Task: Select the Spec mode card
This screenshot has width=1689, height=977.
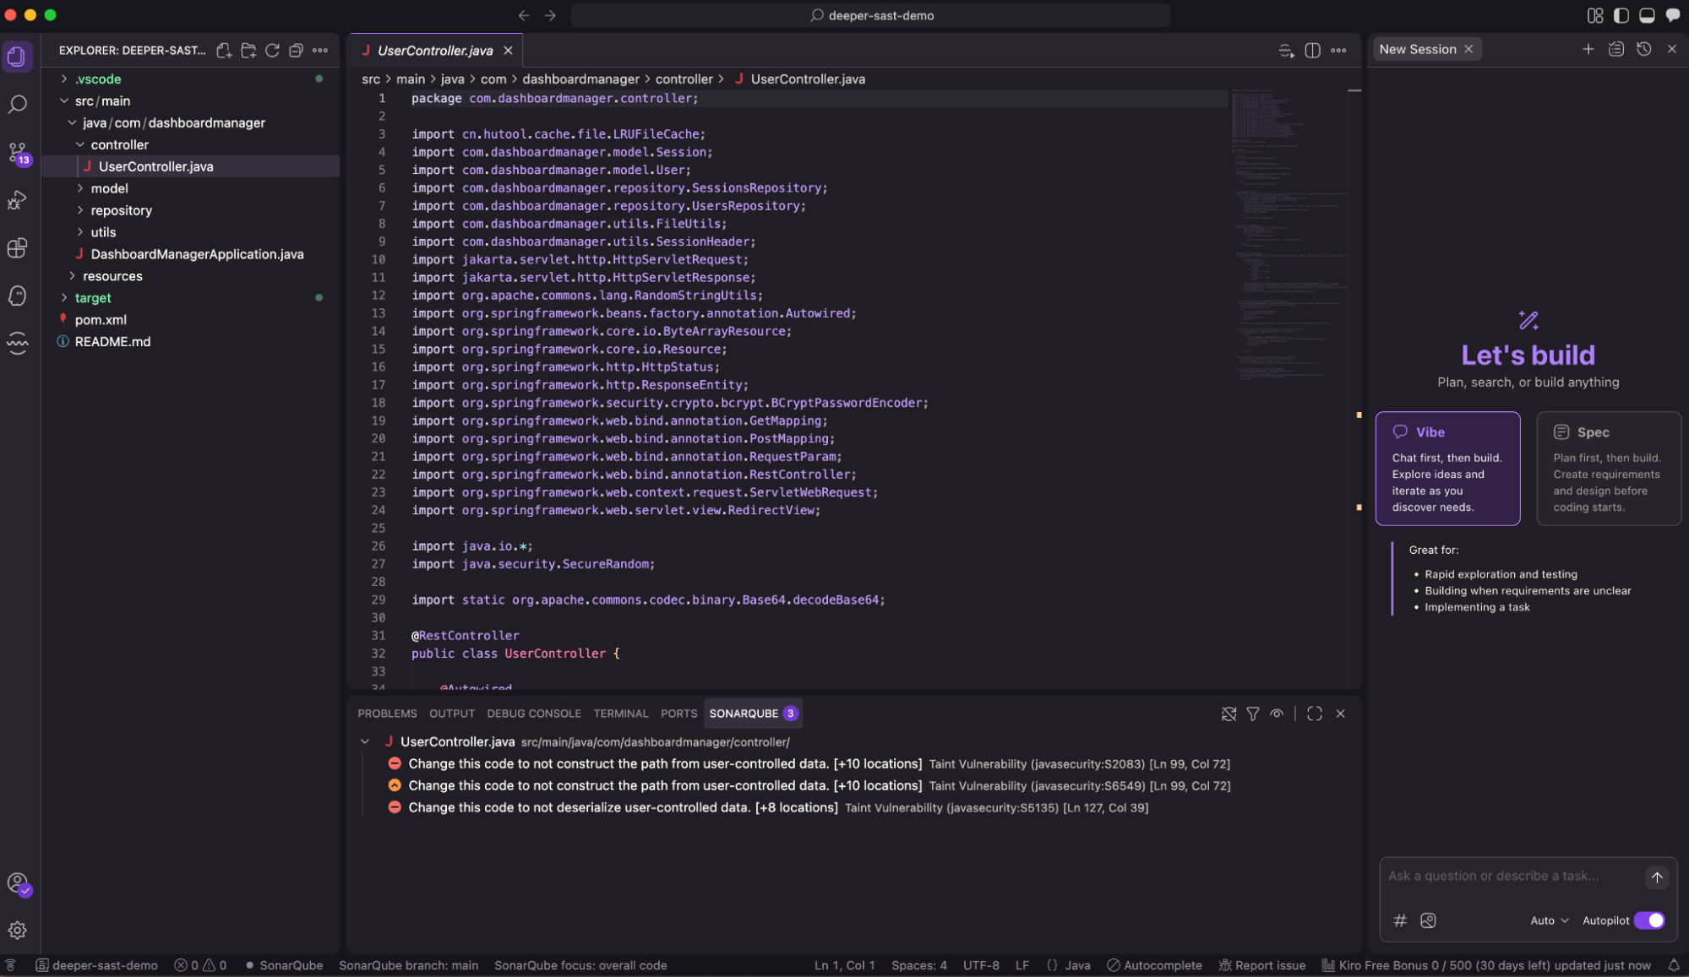Action: (1608, 469)
